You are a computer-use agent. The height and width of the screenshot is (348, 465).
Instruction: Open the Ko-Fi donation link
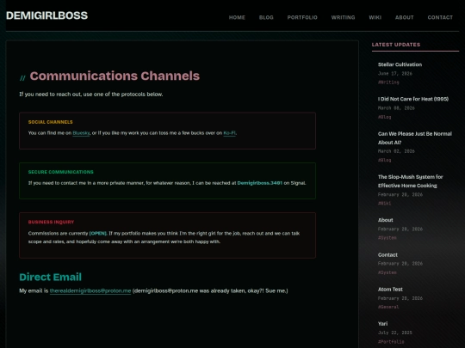[230, 133]
